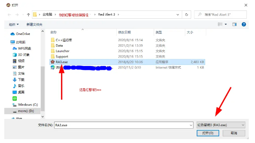This screenshot has height=143, width=255.
Task: Click the green app icon in sidebar
Action: (15, 99)
